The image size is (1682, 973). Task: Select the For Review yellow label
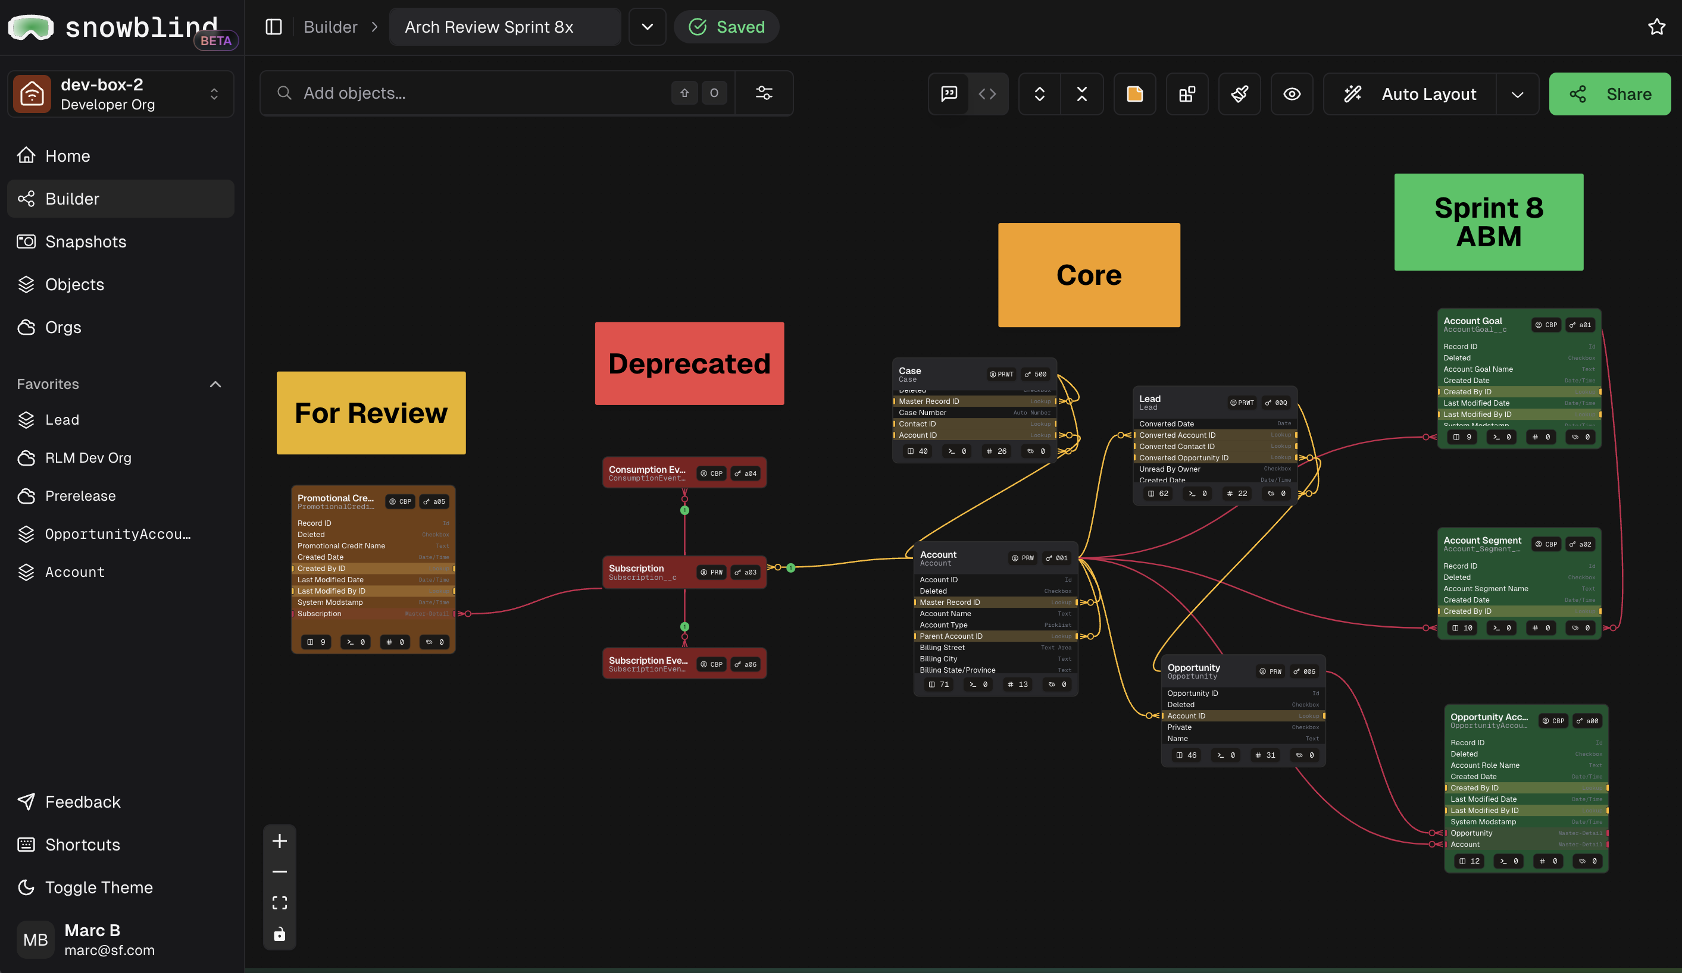[371, 413]
